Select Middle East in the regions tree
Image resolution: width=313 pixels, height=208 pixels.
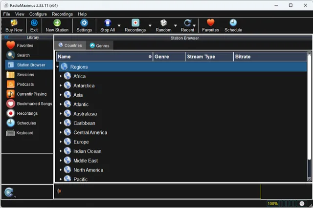[x=86, y=161]
